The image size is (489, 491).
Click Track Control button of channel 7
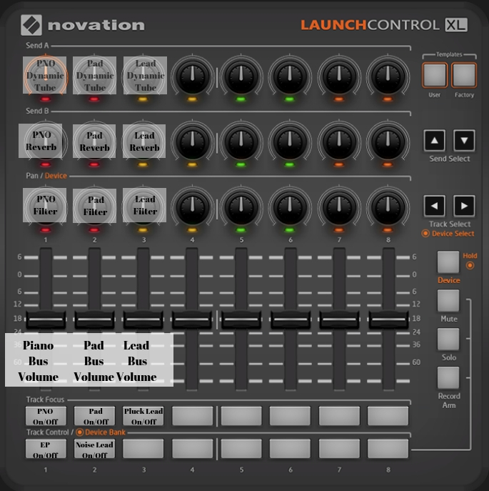pyautogui.click(x=339, y=449)
